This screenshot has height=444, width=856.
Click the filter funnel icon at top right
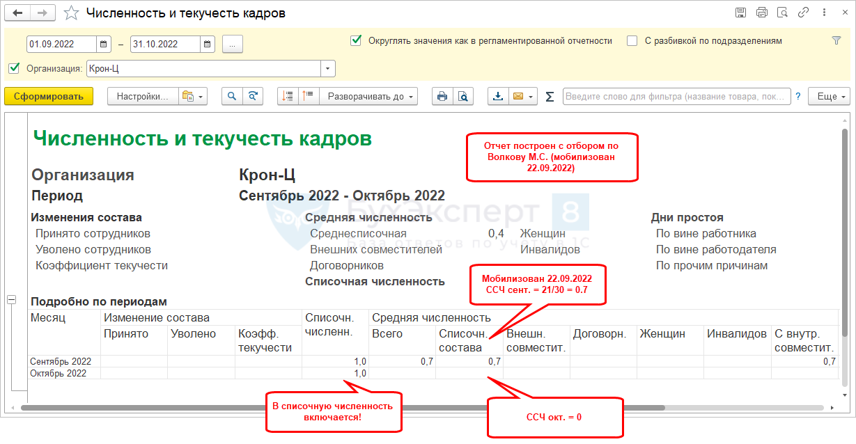(x=836, y=41)
